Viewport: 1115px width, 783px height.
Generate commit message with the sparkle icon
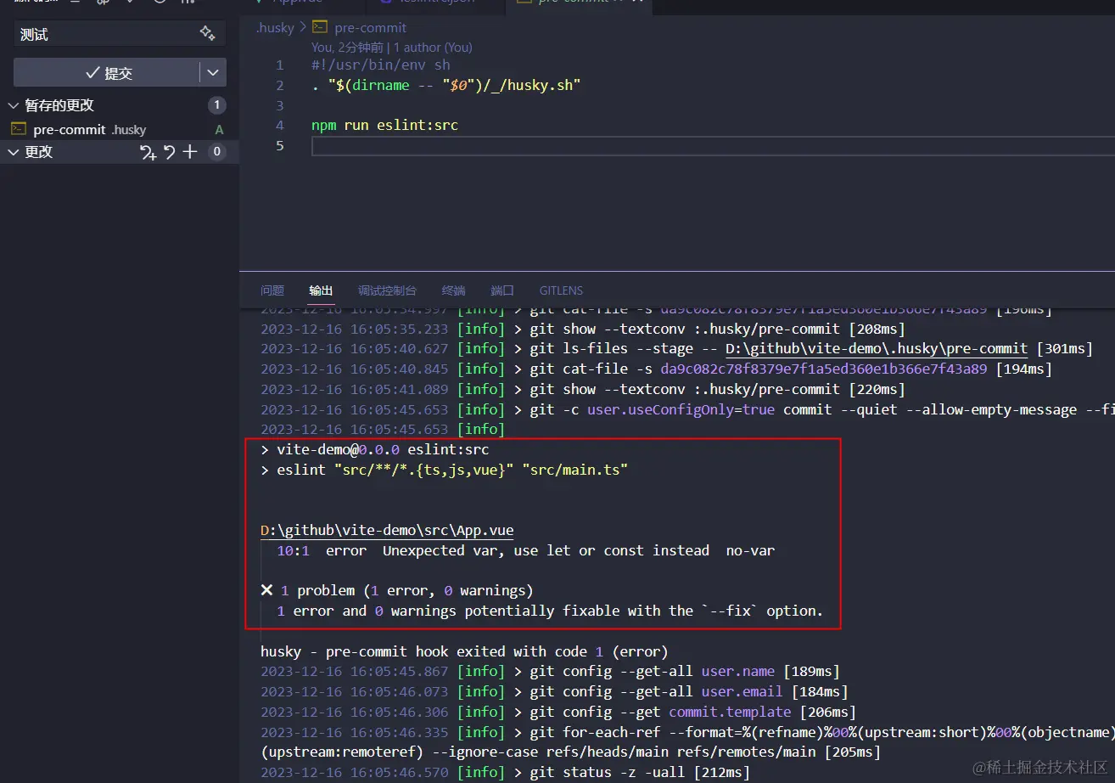(207, 33)
